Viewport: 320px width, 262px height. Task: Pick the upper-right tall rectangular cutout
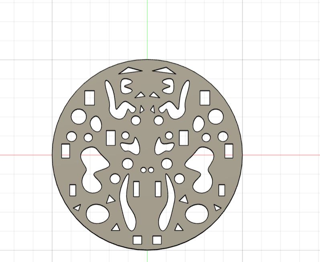205,98
